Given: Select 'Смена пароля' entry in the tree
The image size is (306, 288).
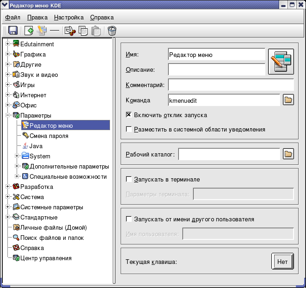Looking at the screenshot, I should click(x=49, y=136).
